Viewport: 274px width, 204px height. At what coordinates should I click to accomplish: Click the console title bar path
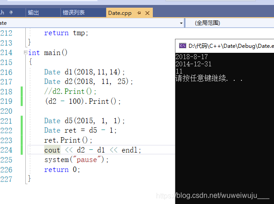(x=231, y=46)
